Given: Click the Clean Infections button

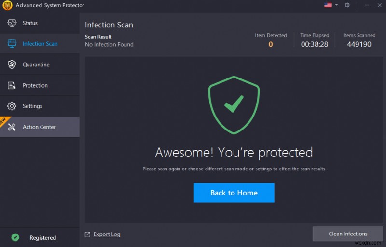Looking at the screenshot, I should coord(347,234).
